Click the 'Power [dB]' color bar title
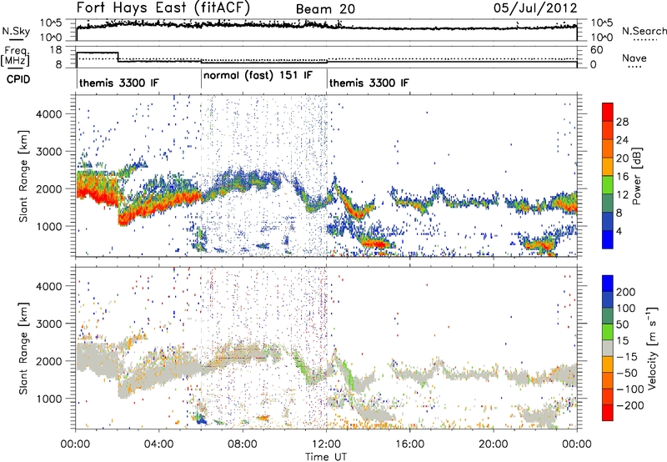Image resolution: width=667 pixels, height=462 pixels. 636,176
